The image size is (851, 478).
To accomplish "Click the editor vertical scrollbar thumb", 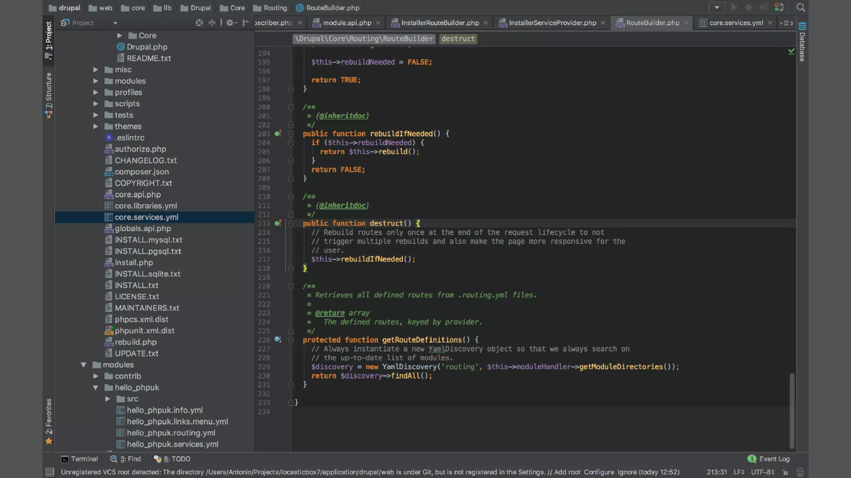I will click(x=792, y=410).
